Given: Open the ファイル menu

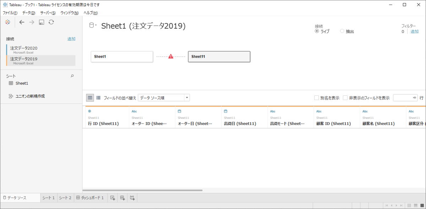Looking at the screenshot, I should [10, 13].
